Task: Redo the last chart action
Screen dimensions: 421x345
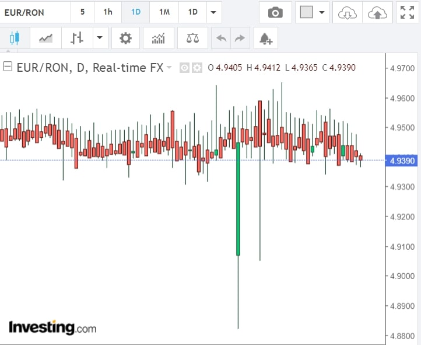Action: point(239,39)
